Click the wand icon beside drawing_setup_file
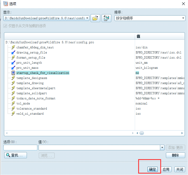This screenshot has width=188, height=175. coord(13,53)
